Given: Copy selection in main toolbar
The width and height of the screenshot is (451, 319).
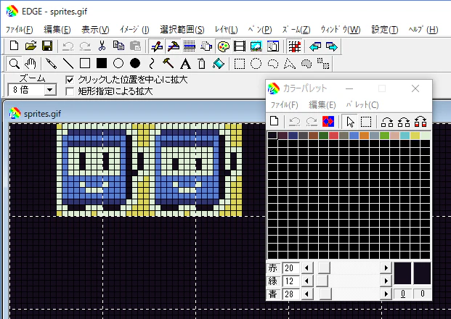Looking at the screenshot, I should pos(118,46).
